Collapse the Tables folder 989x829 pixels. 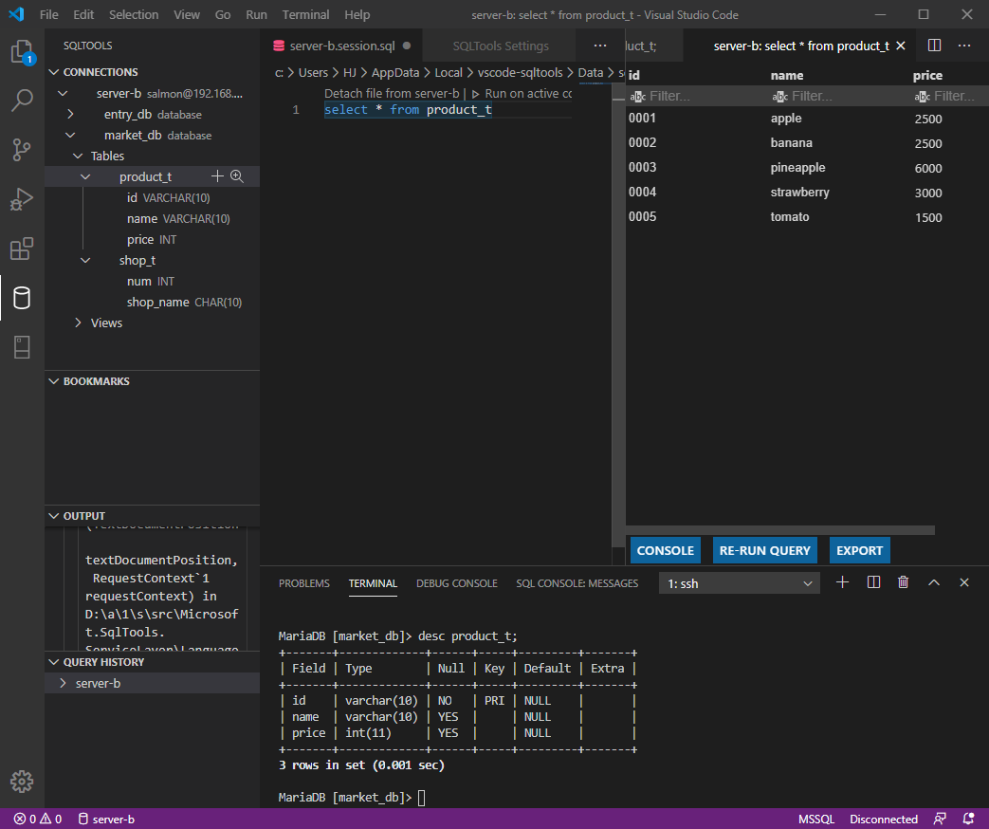coord(78,156)
